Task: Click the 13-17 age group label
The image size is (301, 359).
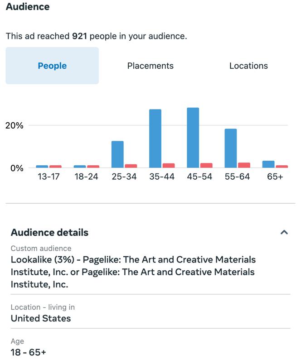Action: tap(49, 177)
